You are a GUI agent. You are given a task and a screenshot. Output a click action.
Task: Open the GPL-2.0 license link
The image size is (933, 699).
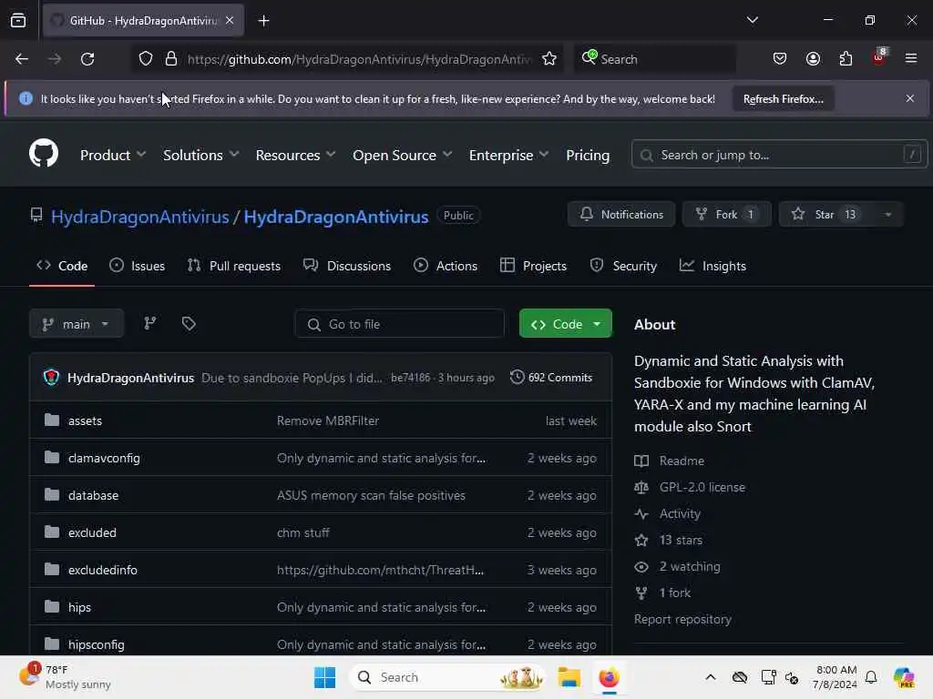[x=702, y=488]
